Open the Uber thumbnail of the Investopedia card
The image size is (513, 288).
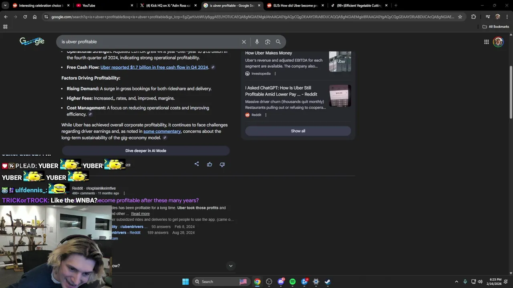(340, 61)
